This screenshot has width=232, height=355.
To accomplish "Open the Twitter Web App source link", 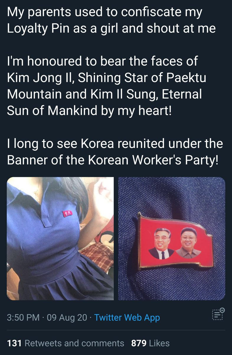I will (x=127, y=318).
